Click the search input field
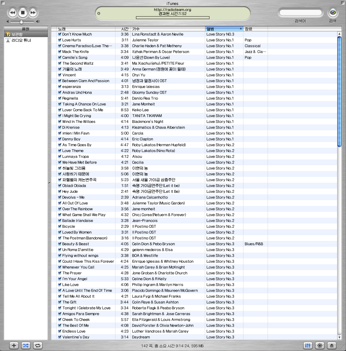The image size is (346, 351). point(300,13)
